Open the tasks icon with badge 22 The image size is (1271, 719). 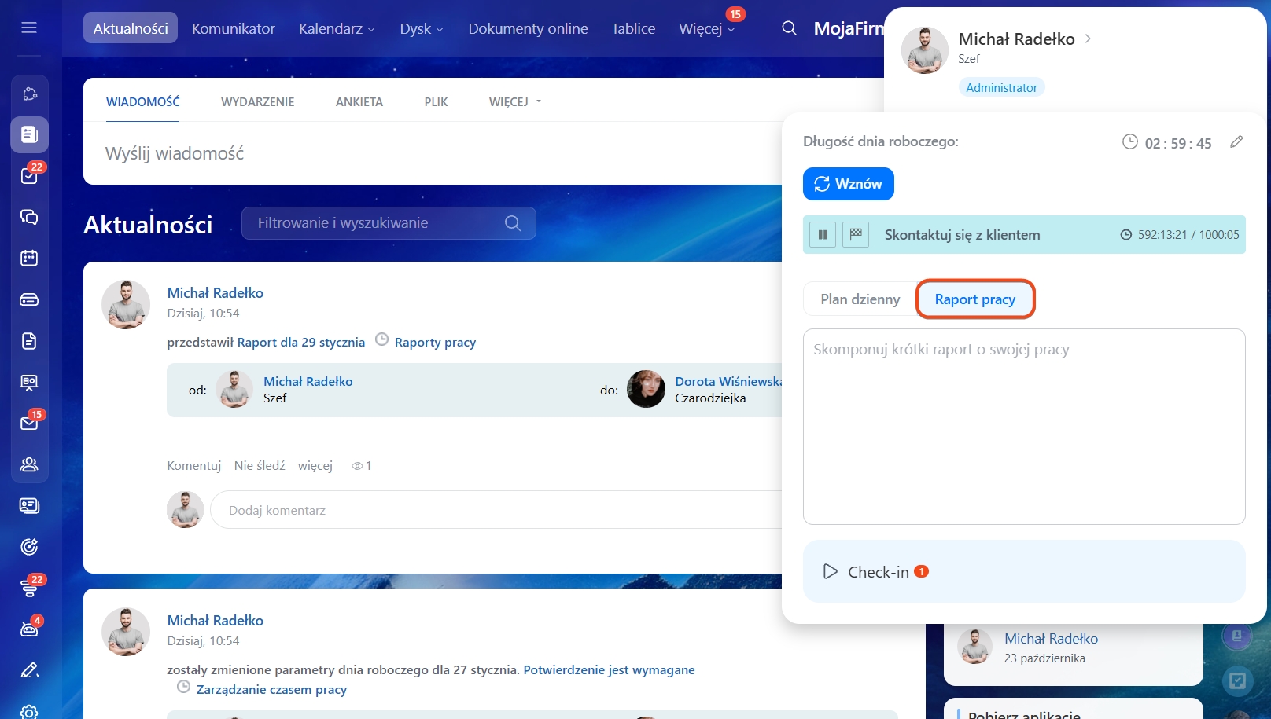[29, 176]
